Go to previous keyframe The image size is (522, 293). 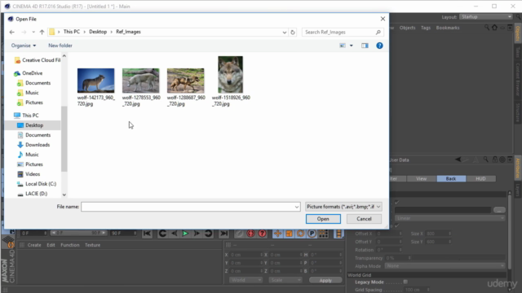pos(162,234)
